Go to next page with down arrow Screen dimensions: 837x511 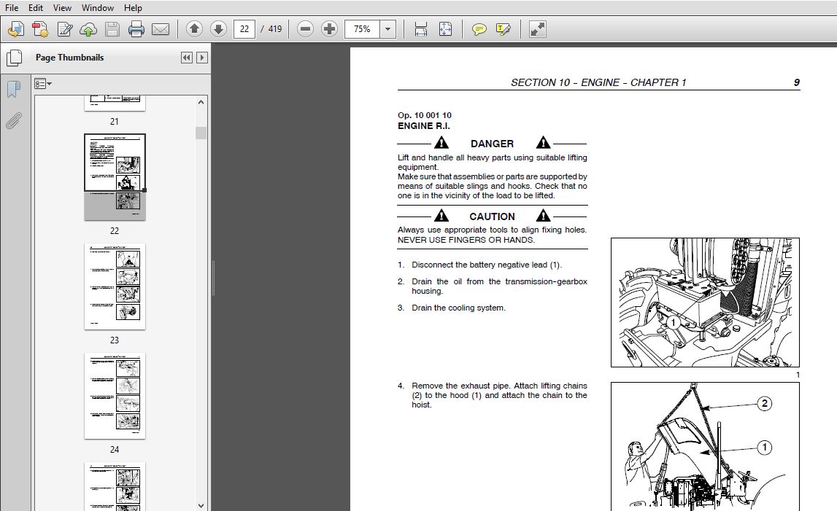point(218,29)
